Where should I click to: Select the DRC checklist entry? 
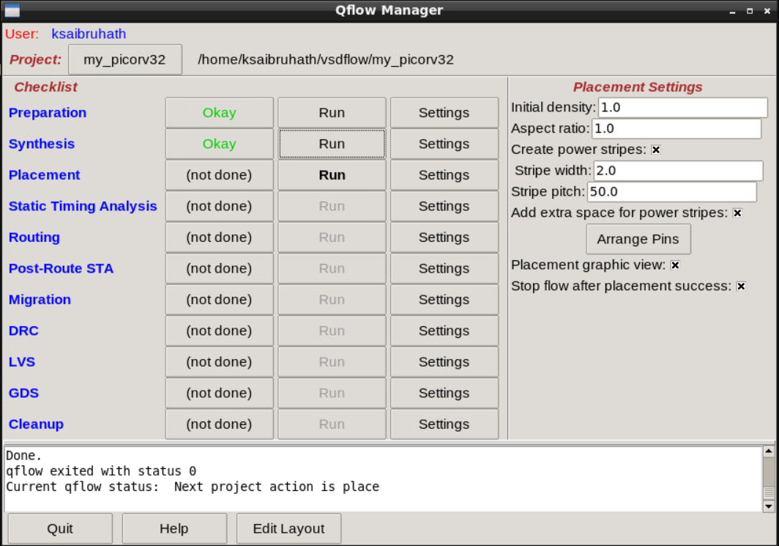coord(23,331)
